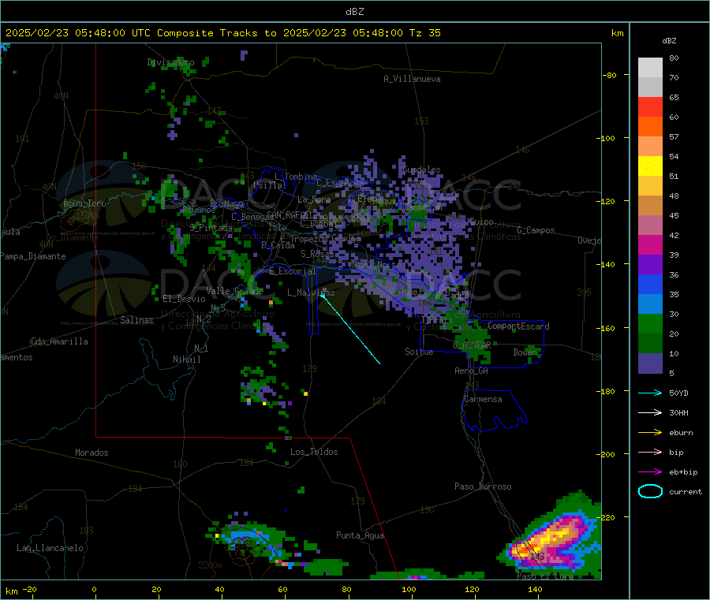The width and height of the screenshot is (710, 600).
Task: Click the 'L_Malvinas' place label
Action: tap(311, 293)
